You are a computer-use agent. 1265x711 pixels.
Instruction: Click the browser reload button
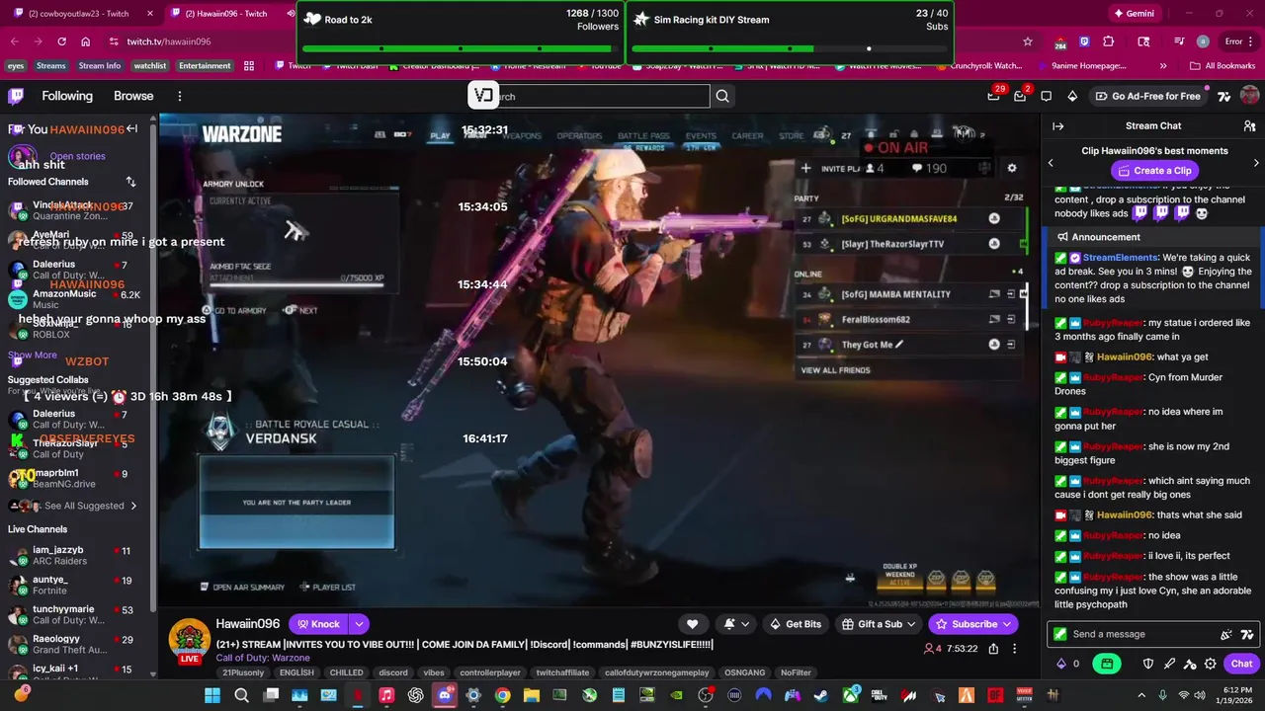61,41
